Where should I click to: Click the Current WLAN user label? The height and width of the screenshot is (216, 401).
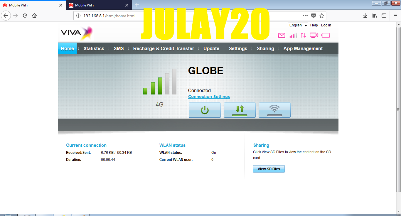176,160
